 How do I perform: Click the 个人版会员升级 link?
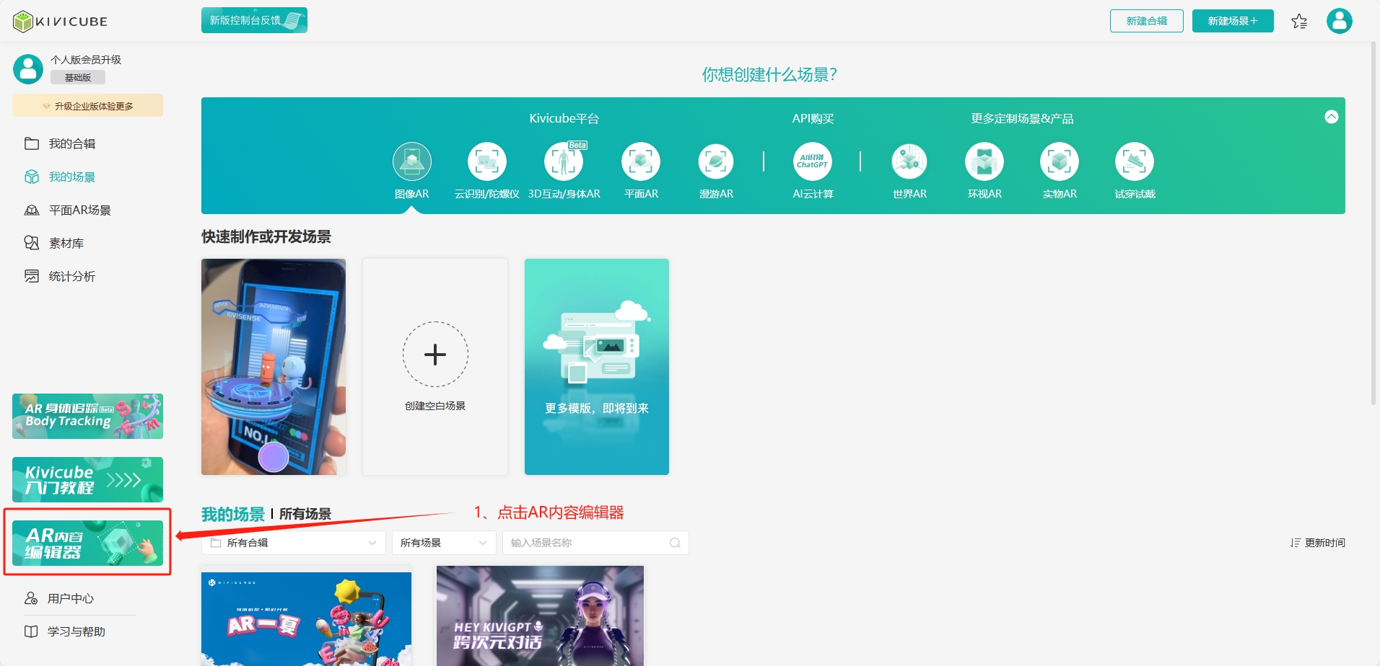(x=86, y=60)
